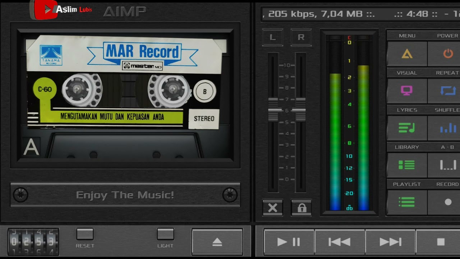Click the Enjoy The Music! display bar

tap(125, 195)
